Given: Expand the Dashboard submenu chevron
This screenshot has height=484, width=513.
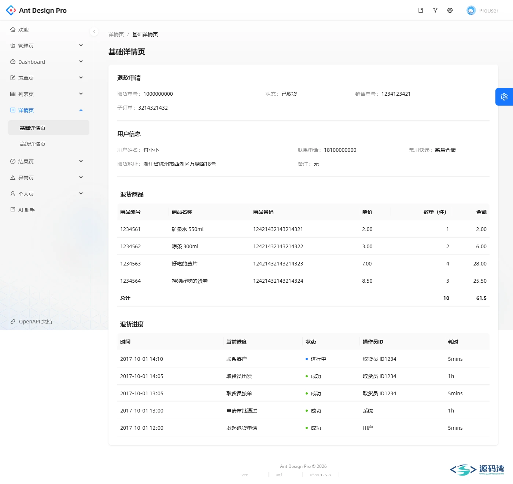Looking at the screenshot, I should (x=81, y=62).
